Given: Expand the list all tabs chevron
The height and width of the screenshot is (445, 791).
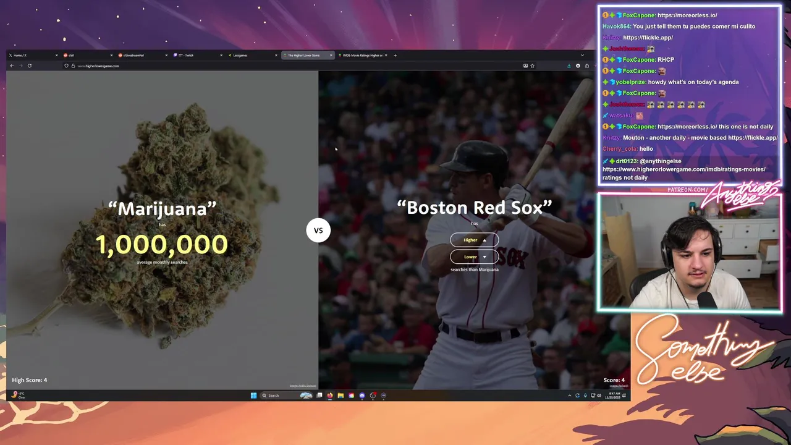Looking at the screenshot, I should [582, 55].
